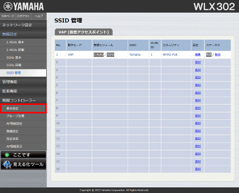Open グループ定義 in the sidebar
The image size is (239, 193).
point(23,116)
